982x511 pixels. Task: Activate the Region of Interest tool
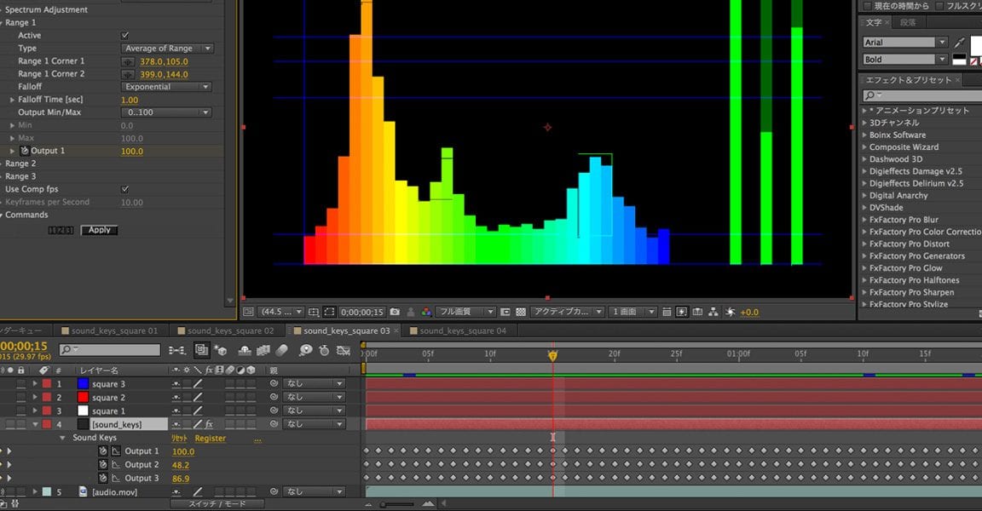click(331, 311)
